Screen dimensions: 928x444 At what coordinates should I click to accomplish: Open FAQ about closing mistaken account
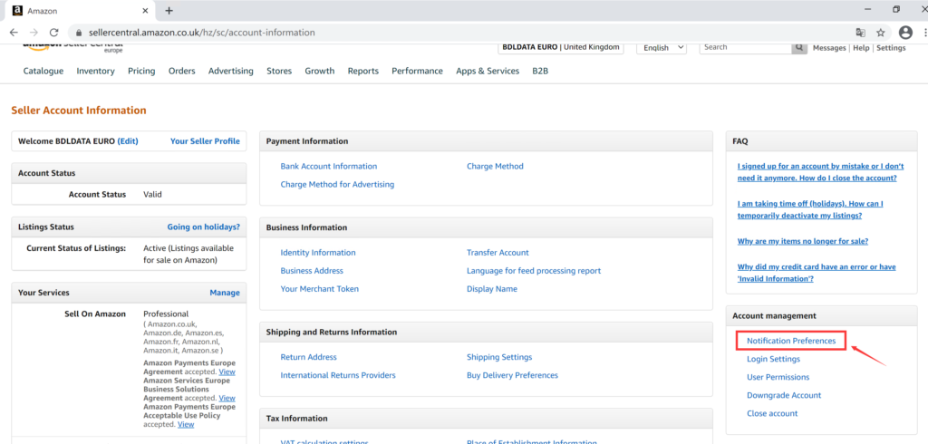pyautogui.click(x=820, y=172)
